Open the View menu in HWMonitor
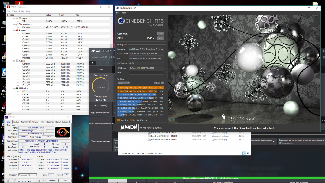 click(x=14, y=11)
